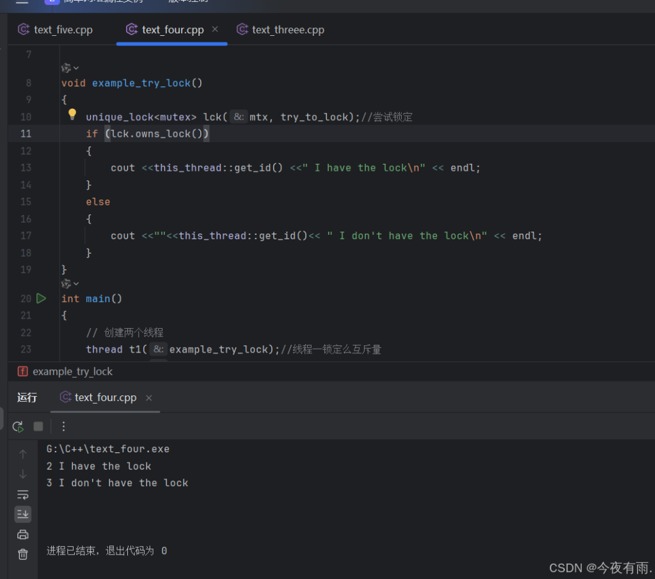Viewport: 655px width, 579px height.
Task: Clear all console output with trash icon
Action: click(x=22, y=554)
